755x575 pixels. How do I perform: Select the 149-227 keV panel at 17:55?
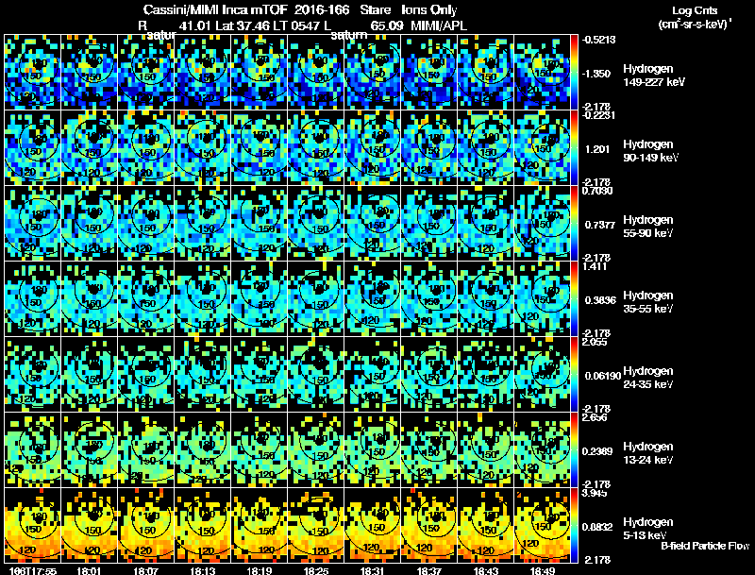coord(33,73)
